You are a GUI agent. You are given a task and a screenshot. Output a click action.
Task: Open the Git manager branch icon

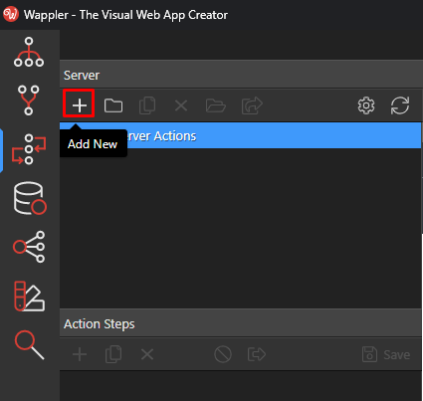click(x=29, y=100)
